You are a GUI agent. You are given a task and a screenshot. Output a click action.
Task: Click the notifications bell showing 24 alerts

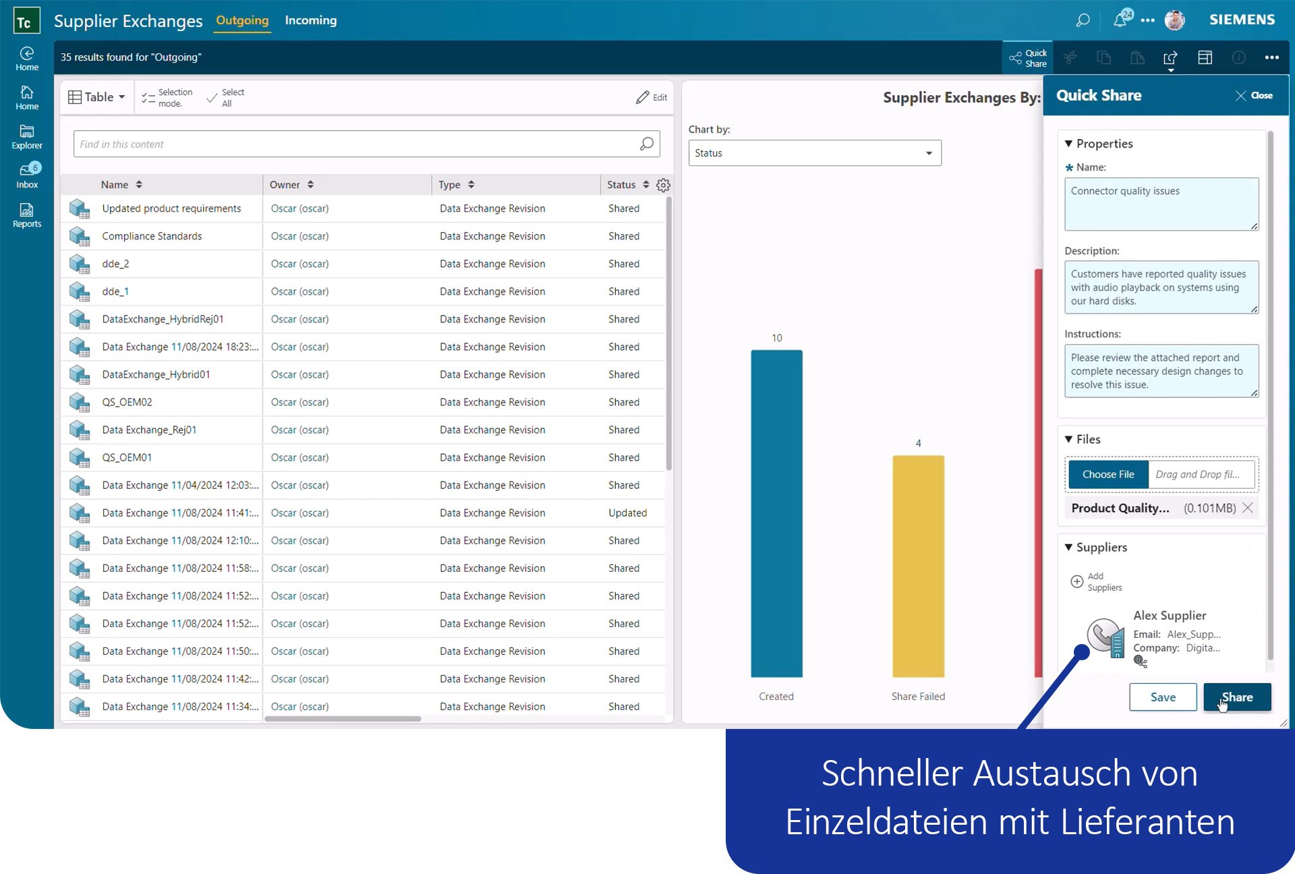pos(1120,20)
